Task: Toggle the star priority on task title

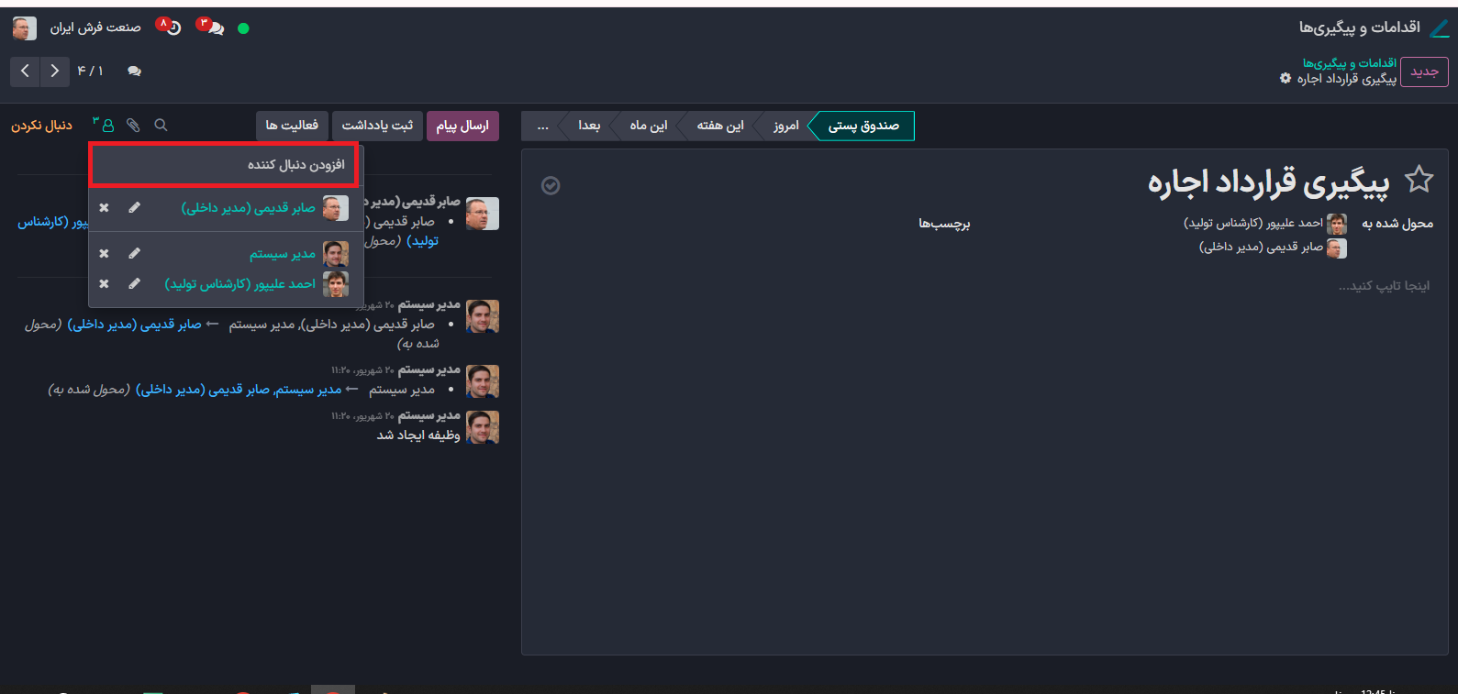Action: [1419, 180]
